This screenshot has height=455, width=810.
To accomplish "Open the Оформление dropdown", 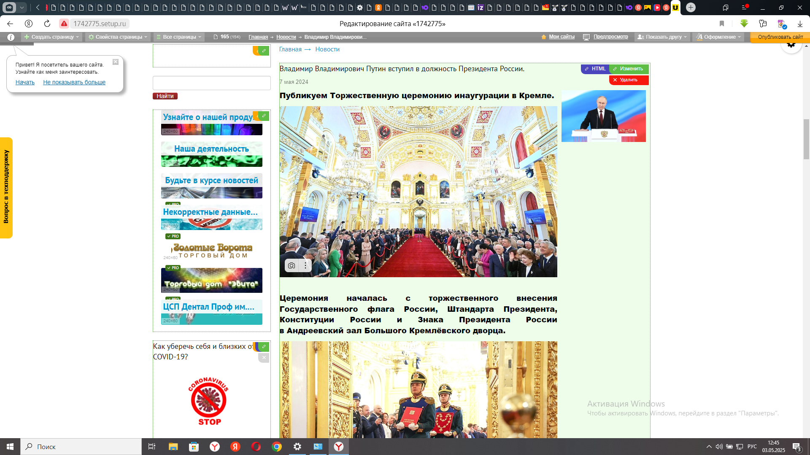I will tap(718, 37).
